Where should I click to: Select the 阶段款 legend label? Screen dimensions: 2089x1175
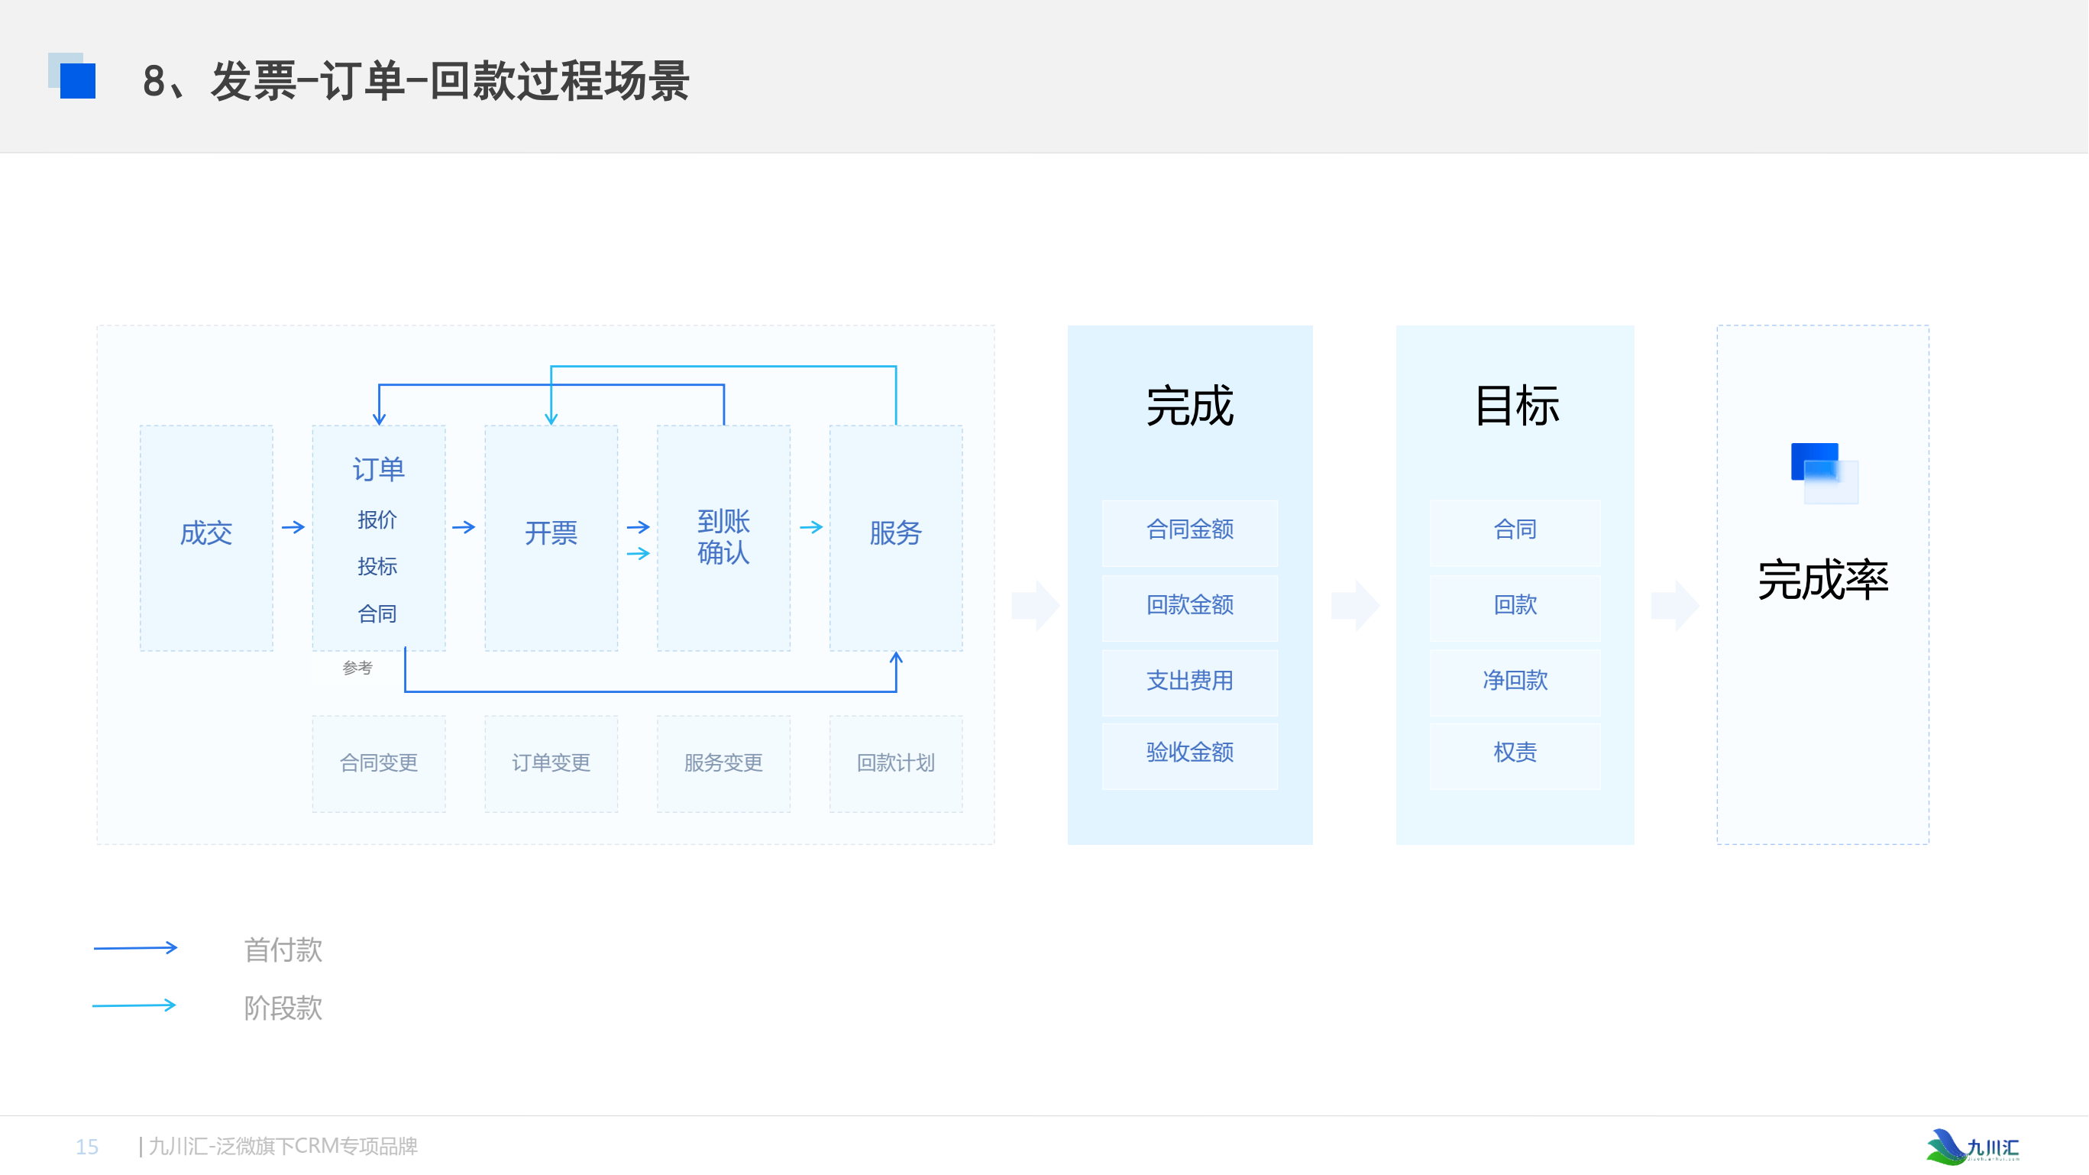(x=283, y=1008)
